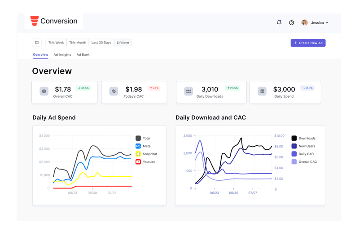
Task: Click the Overall CAC dollar icon
Action: [x=44, y=91]
